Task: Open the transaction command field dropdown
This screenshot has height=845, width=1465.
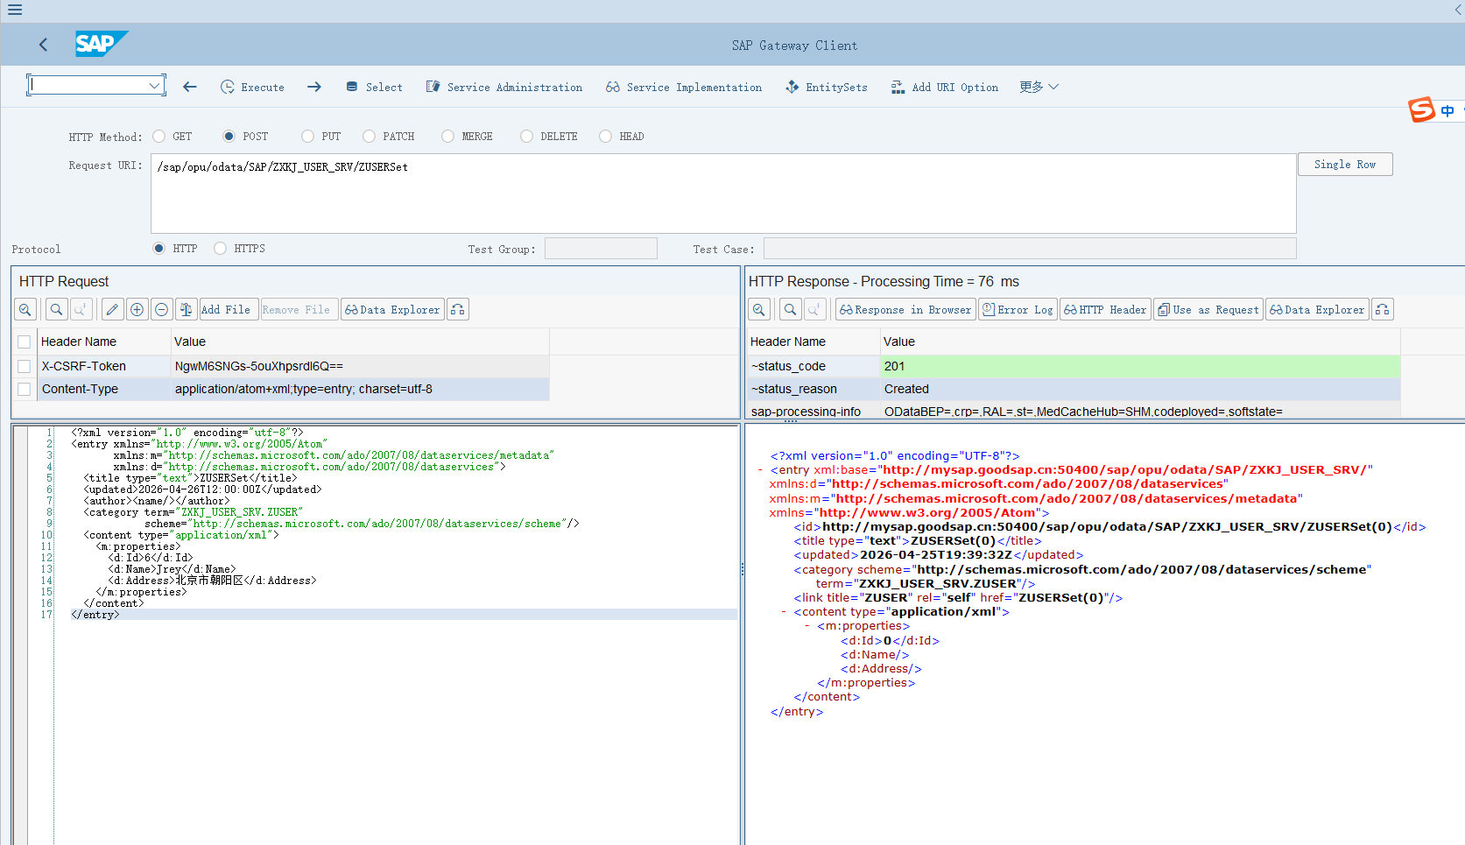Action: click(x=155, y=85)
